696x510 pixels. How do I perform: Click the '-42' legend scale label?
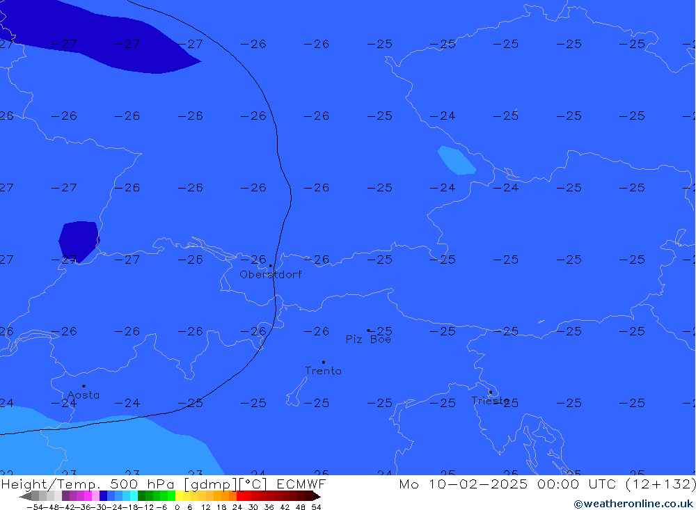click(67, 507)
